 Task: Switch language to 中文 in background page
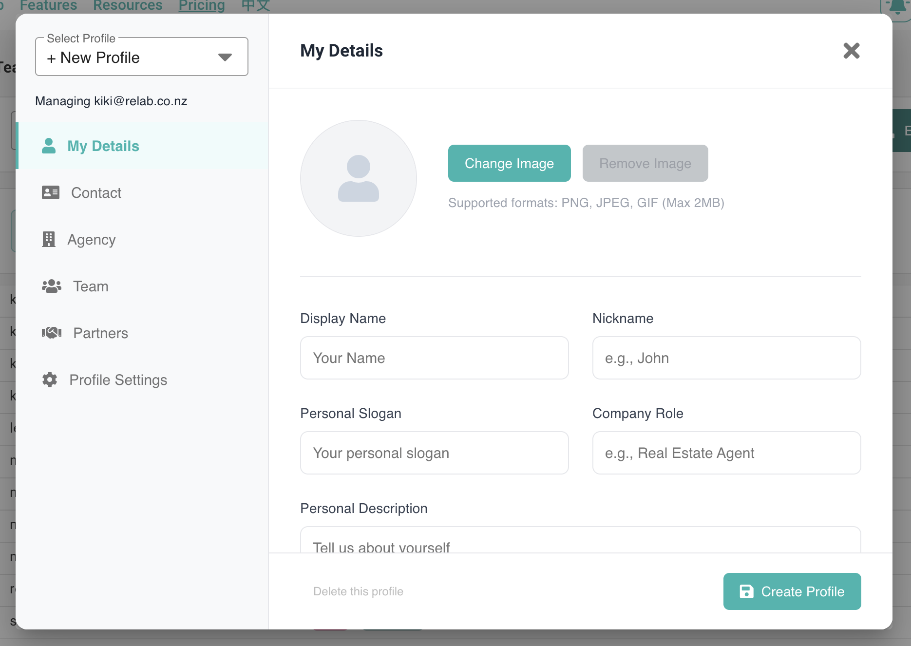click(x=256, y=6)
